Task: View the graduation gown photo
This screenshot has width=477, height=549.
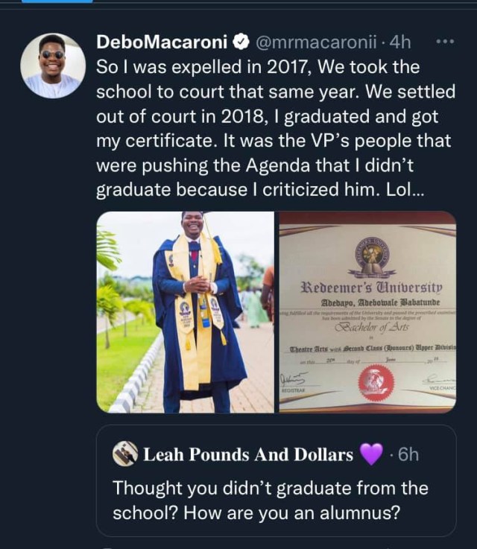Action: [x=186, y=312]
